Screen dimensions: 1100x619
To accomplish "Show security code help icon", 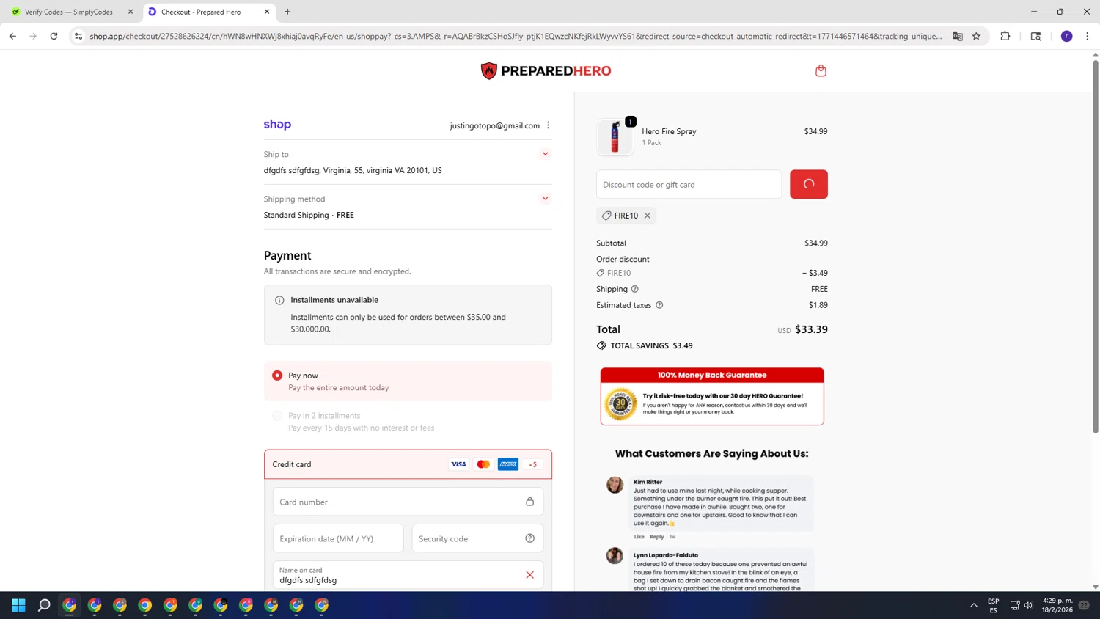I will click(529, 538).
